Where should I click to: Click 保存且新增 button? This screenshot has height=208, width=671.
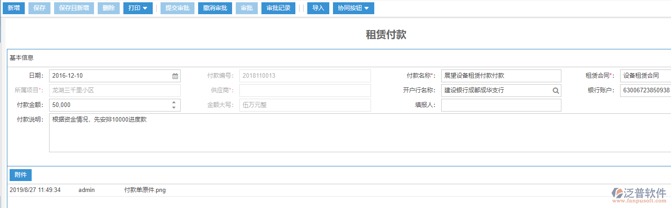(74, 8)
